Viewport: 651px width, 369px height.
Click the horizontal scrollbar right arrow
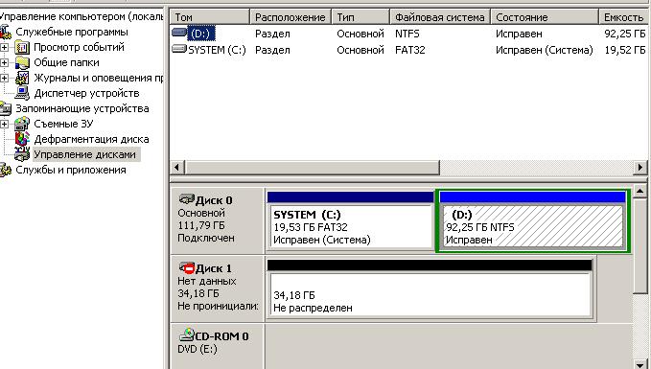[639, 168]
